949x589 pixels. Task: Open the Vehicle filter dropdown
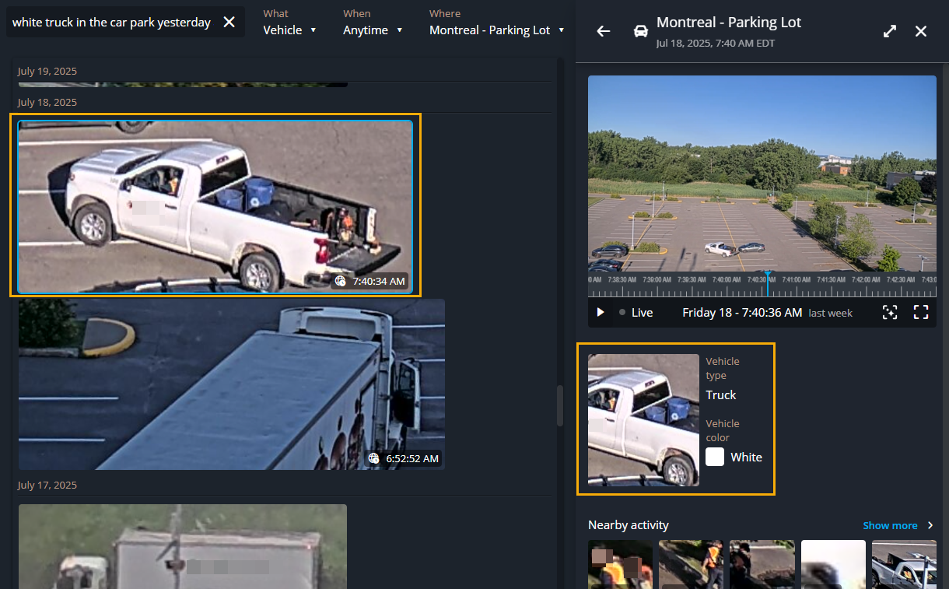tap(290, 30)
